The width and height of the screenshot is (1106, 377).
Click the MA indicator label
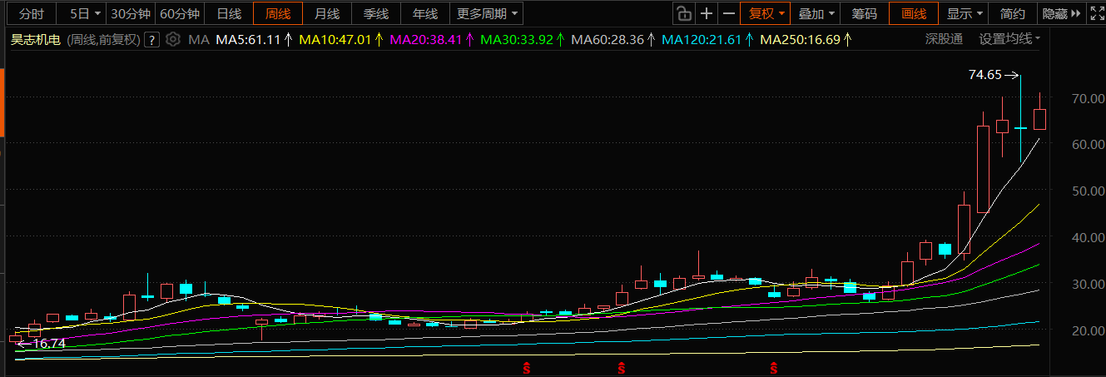pos(199,39)
